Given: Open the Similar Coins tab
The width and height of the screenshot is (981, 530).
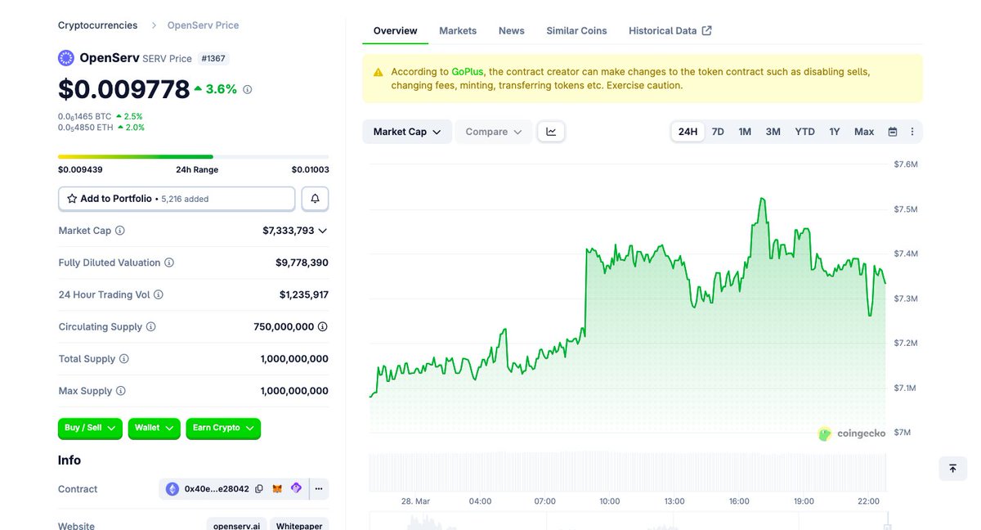Looking at the screenshot, I should coord(576,30).
